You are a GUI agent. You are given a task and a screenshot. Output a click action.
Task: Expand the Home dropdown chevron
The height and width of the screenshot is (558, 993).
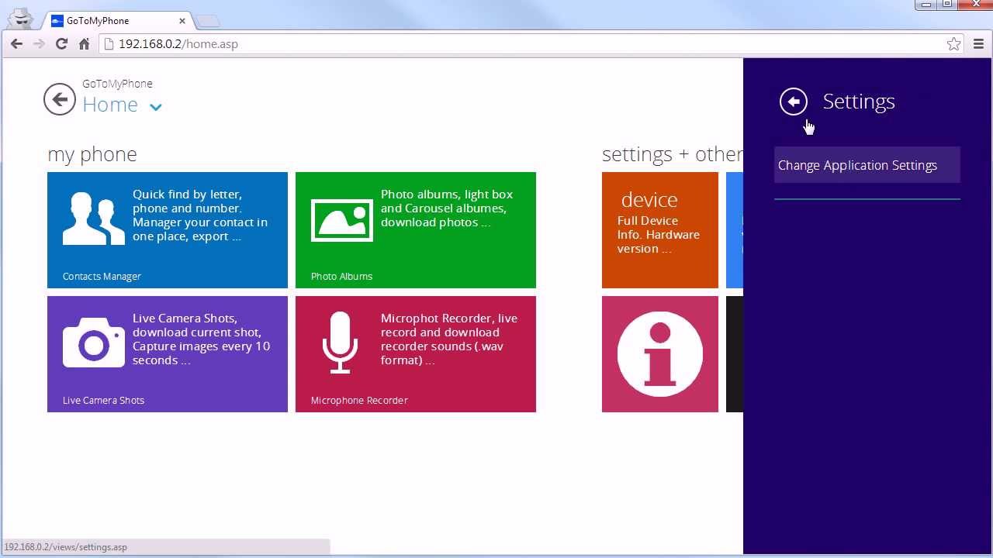point(156,107)
